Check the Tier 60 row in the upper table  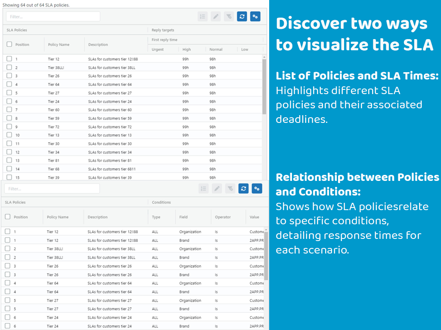[9, 110]
